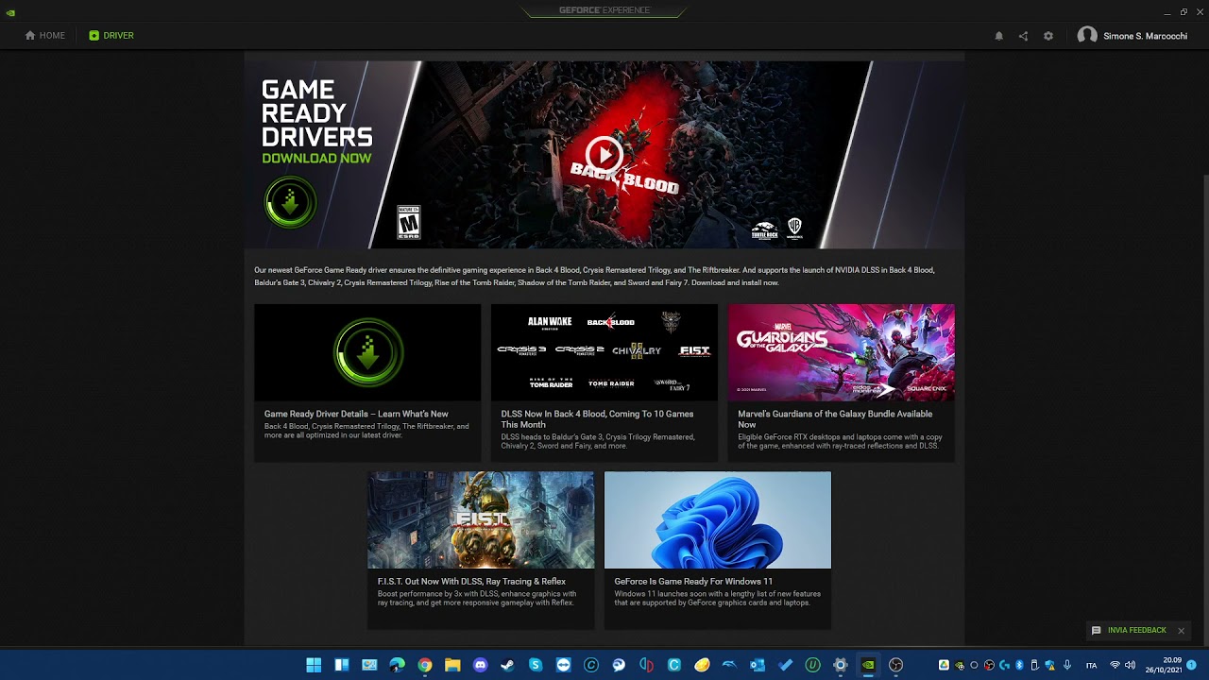This screenshot has width=1209, height=680.
Task: Open Guardians of the Galaxy thumbnail
Action: point(842,352)
